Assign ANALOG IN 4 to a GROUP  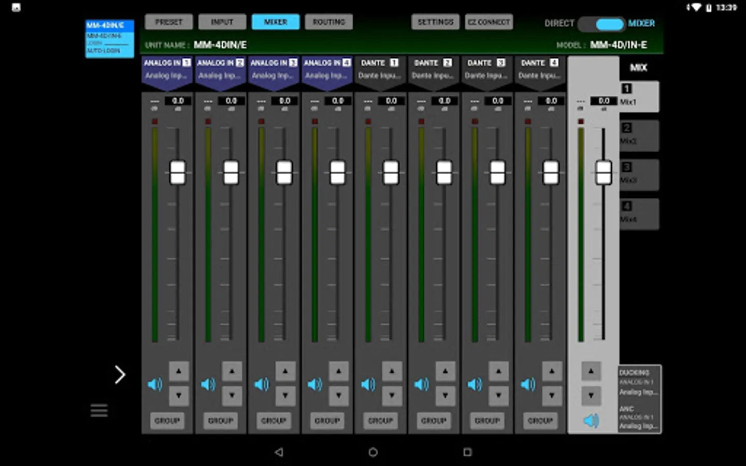point(327,420)
